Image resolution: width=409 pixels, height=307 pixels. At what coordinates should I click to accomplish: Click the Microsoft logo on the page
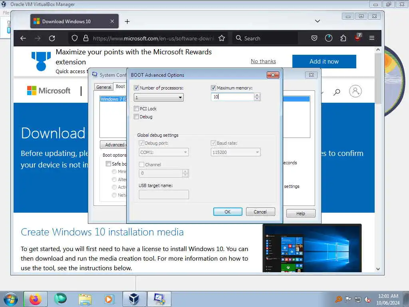pos(49,91)
